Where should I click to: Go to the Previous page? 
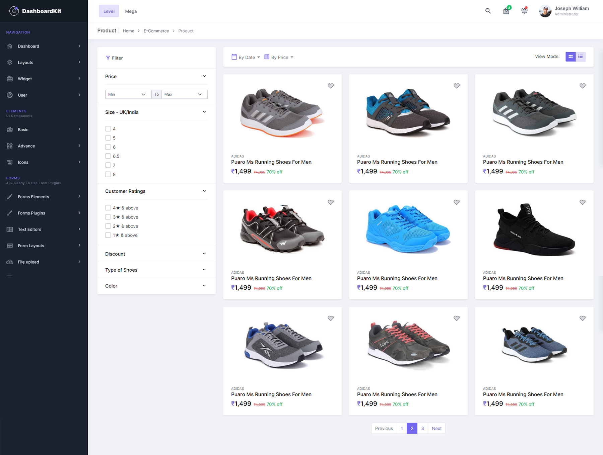(x=384, y=428)
